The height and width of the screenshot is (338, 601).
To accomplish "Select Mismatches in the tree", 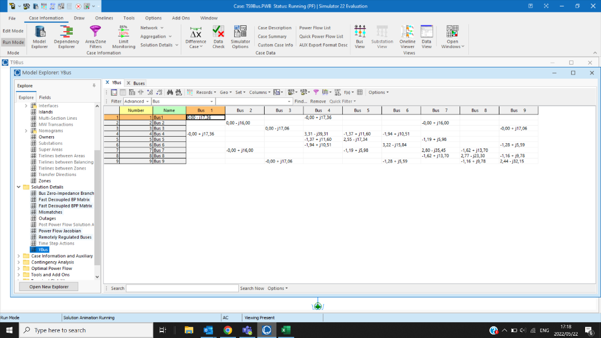I will tap(50, 212).
